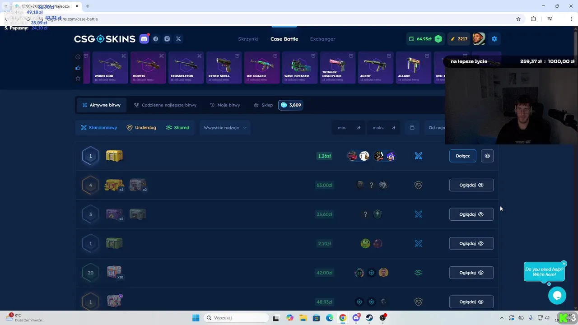Image resolution: width=578 pixels, height=325 pixels.
Task: Open the Exchanger menu item
Action: (x=322, y=39)
